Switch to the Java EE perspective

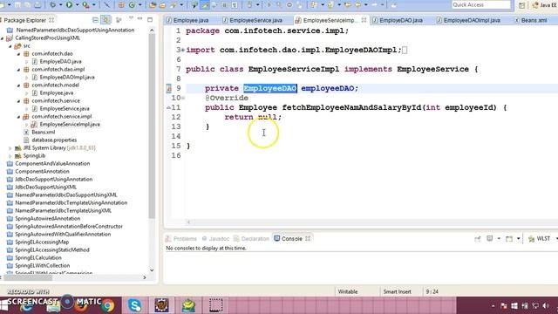[544, 5]
